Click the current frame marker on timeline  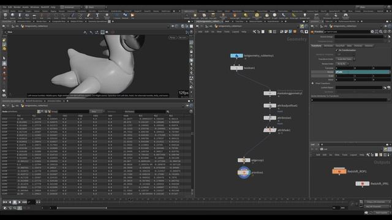[130, 200]
